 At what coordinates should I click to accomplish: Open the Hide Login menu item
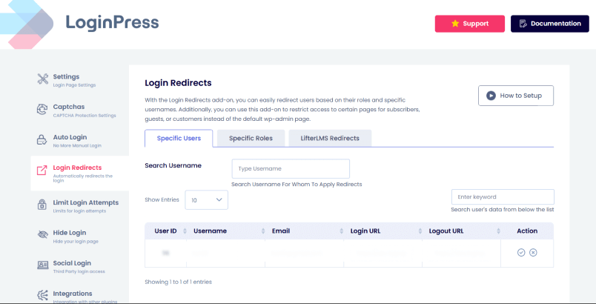coord(80,236)
